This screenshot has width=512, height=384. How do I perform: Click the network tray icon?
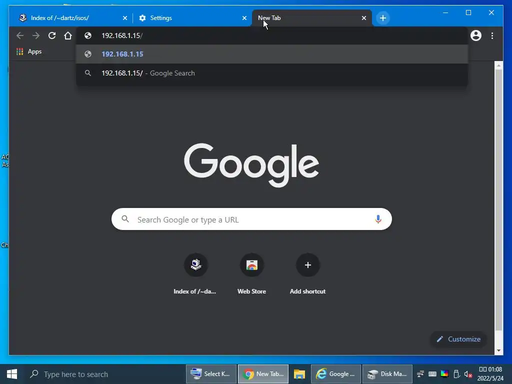pyautogui.click(x=420, y=374)
